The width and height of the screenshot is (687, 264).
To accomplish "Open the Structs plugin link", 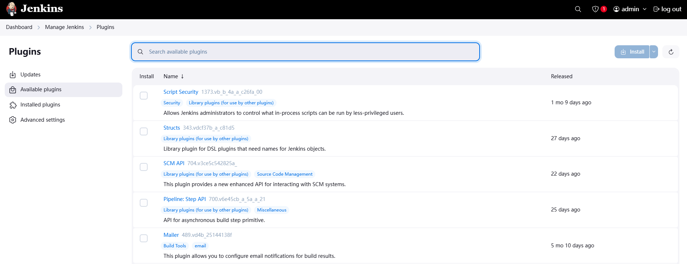I will click(x=172, y=128).
